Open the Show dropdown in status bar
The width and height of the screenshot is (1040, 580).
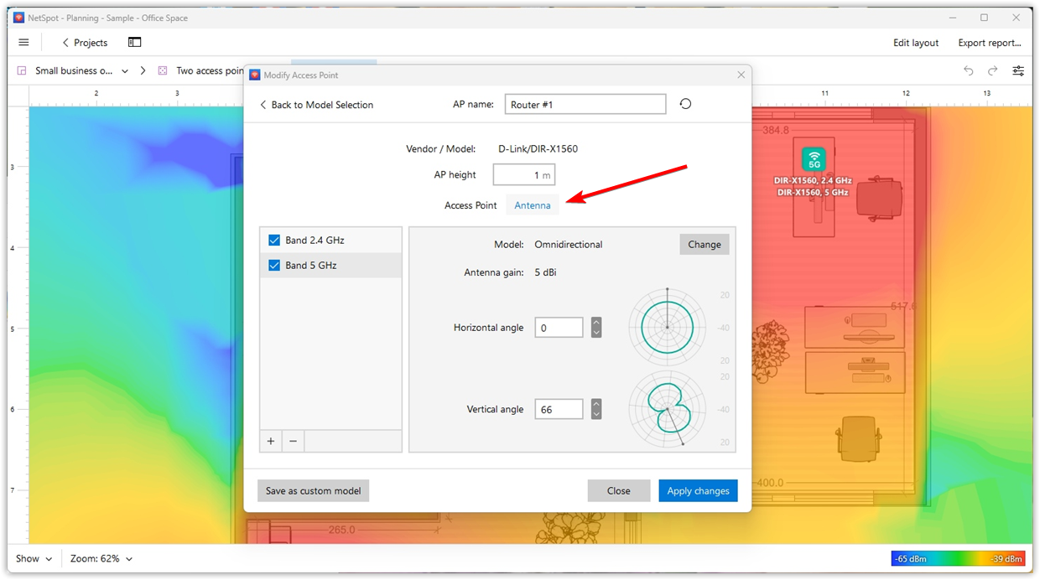point(34,558)
